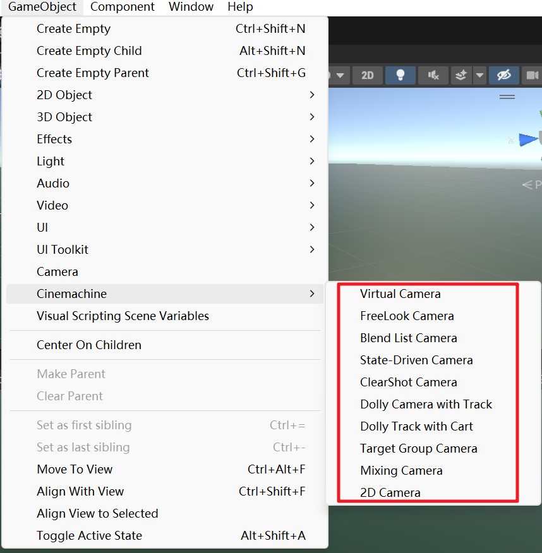The image size is (542, 553).
Task: Open scene camera settings icon
Action: [532, 75]
